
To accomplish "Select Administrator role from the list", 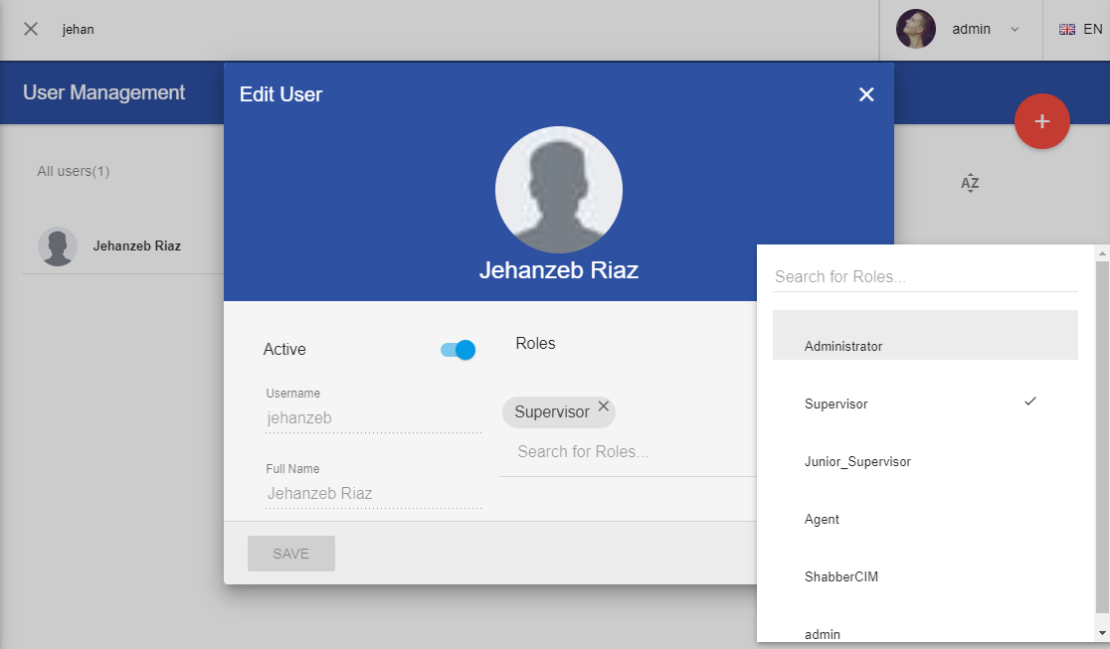I will pyautogui.click(x=925, y=346).
